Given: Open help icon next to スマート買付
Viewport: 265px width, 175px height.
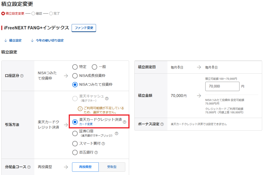Looking at the screenshot, I should 103,144.
